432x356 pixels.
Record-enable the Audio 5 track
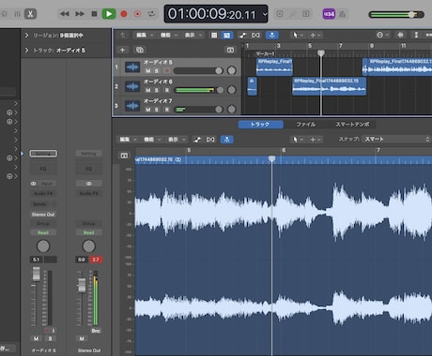167,71
